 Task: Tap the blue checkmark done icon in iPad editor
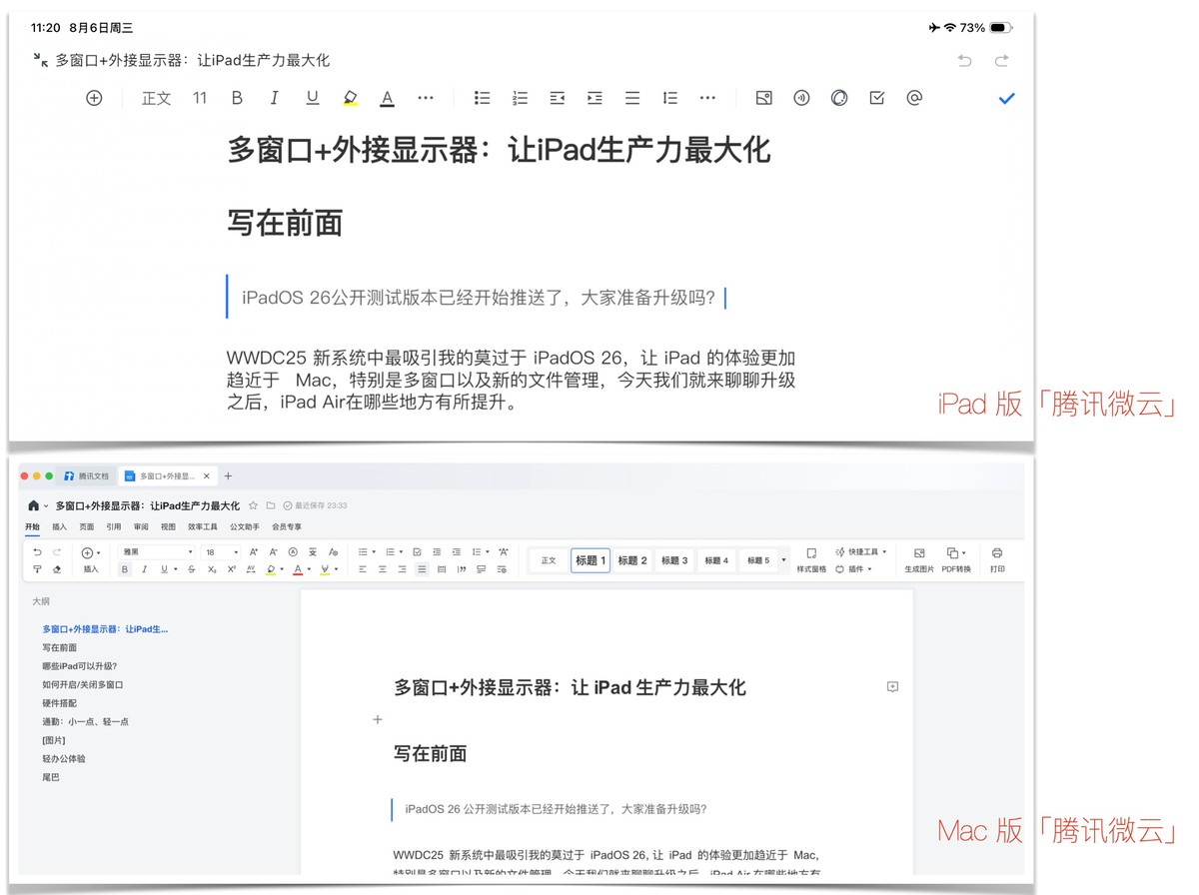1006,98
